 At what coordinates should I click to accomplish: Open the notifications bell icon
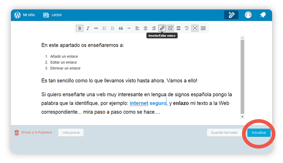263,15
